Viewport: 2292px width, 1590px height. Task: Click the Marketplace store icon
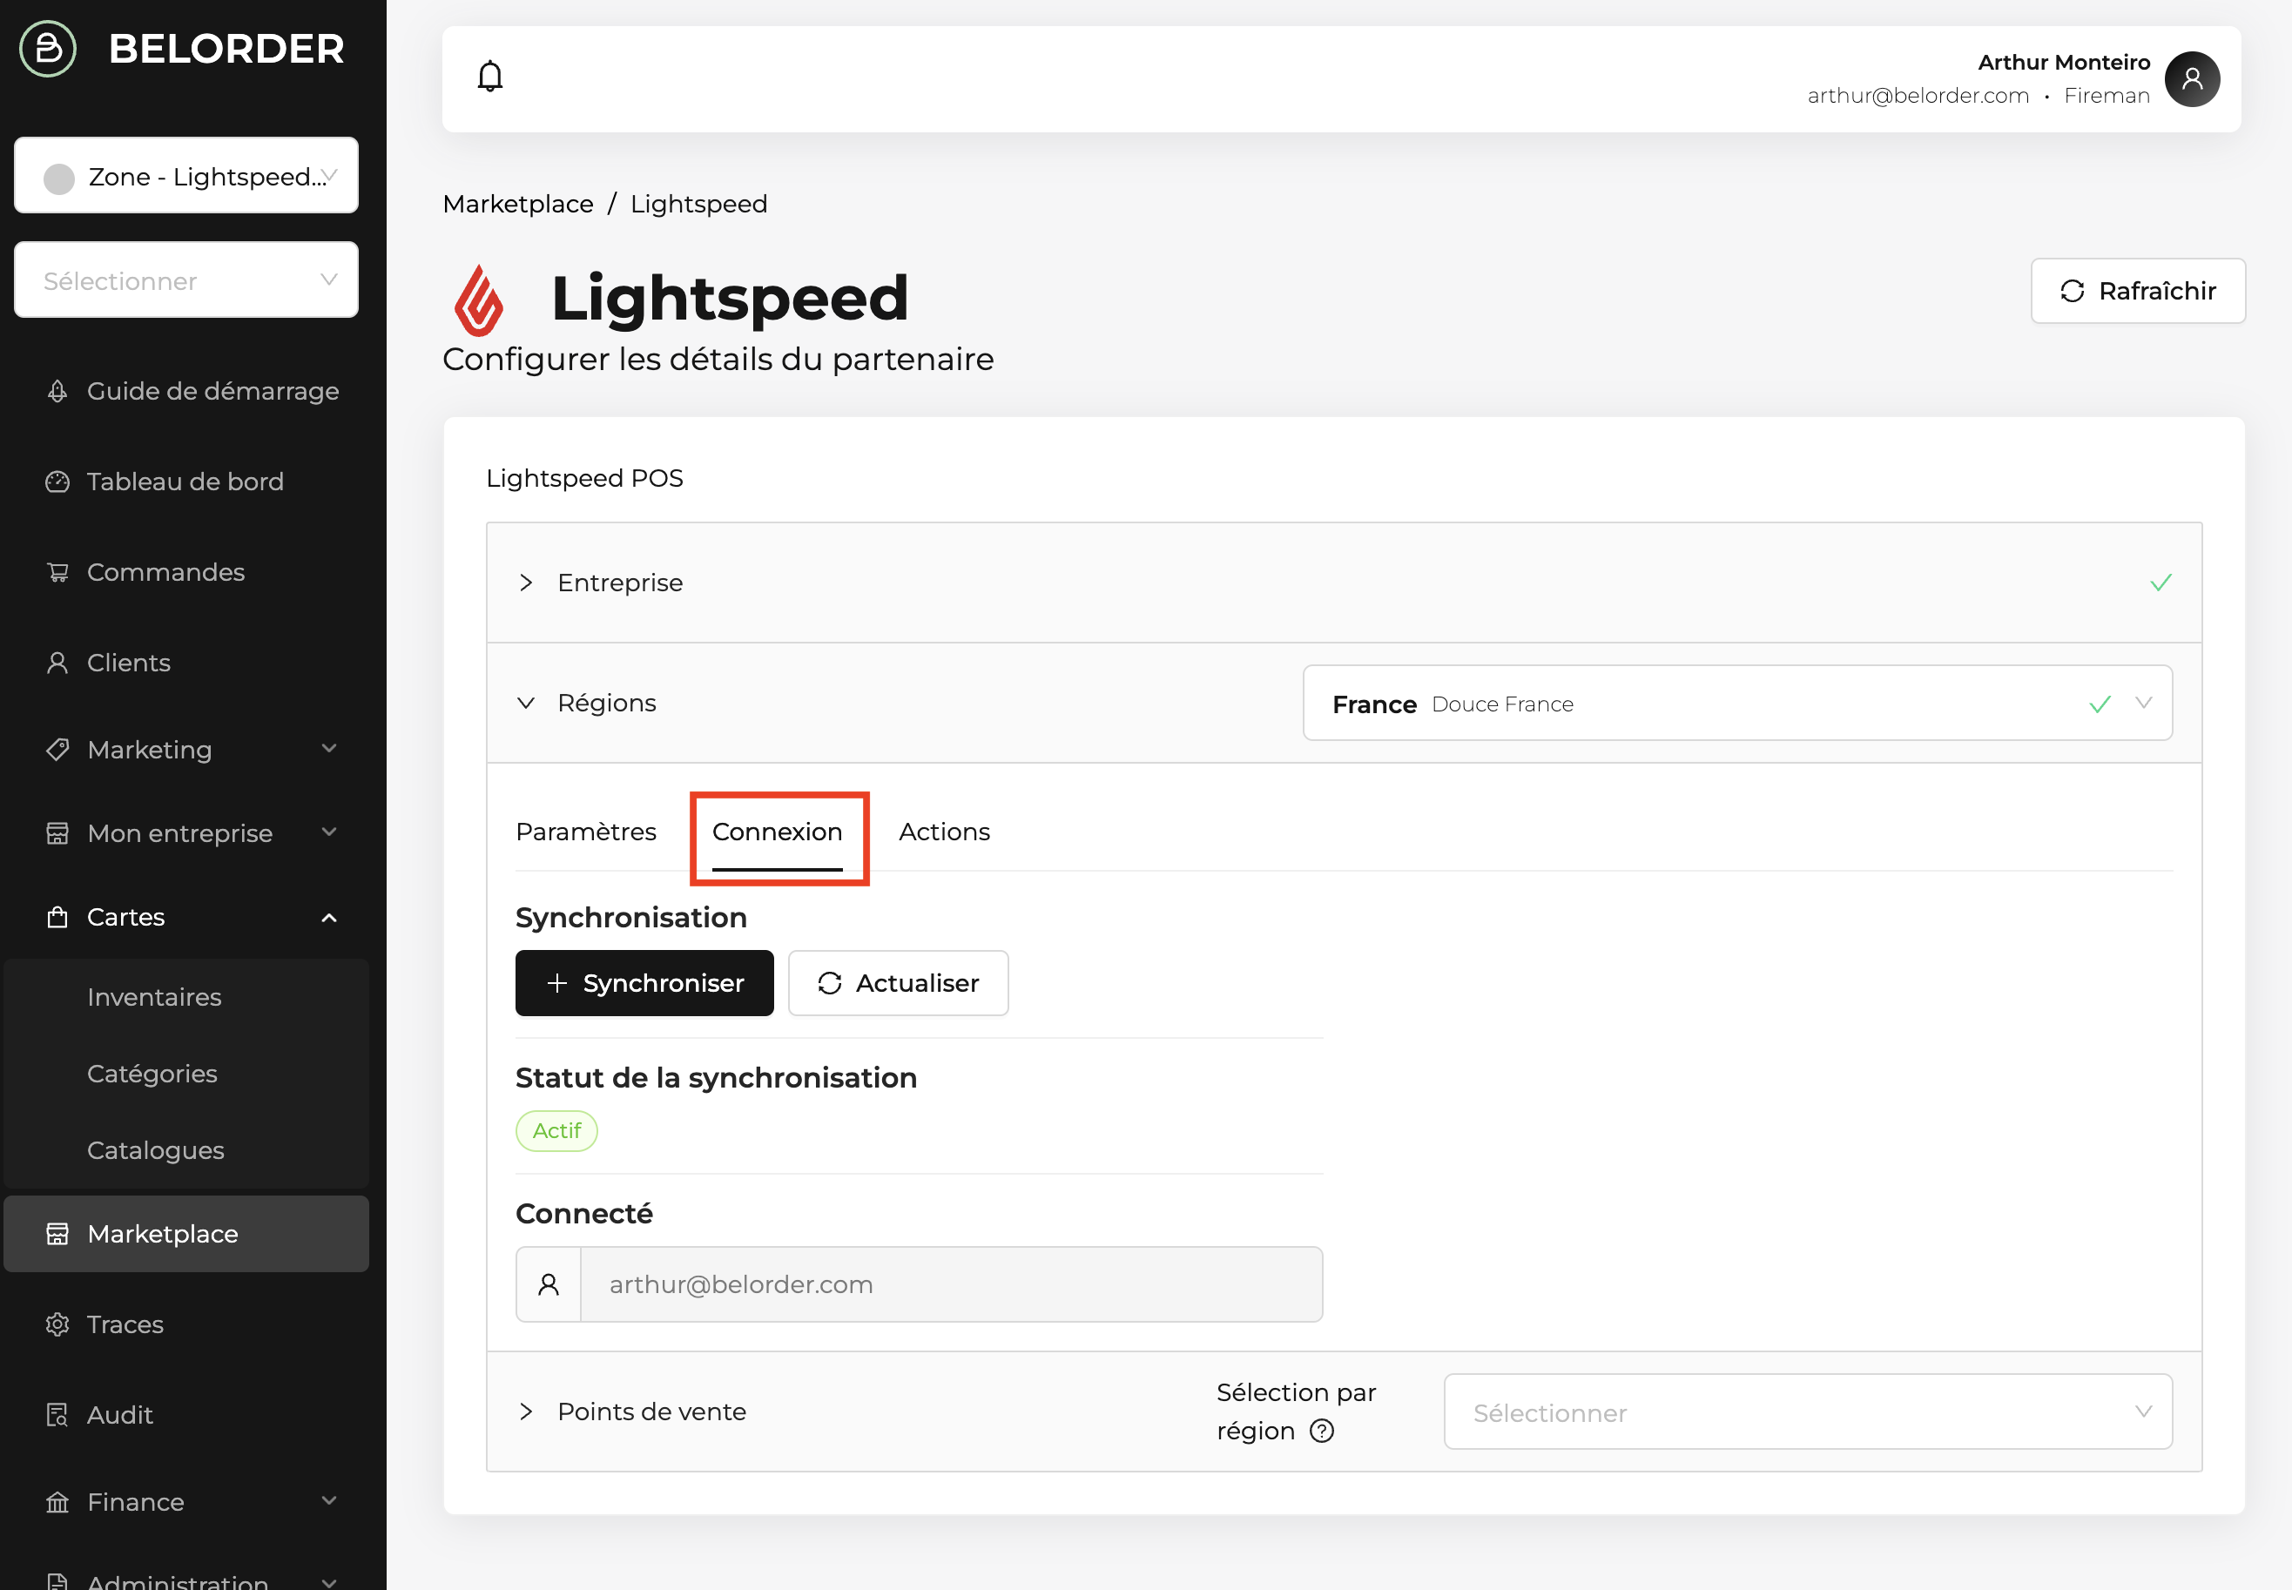pos(57,1235)
